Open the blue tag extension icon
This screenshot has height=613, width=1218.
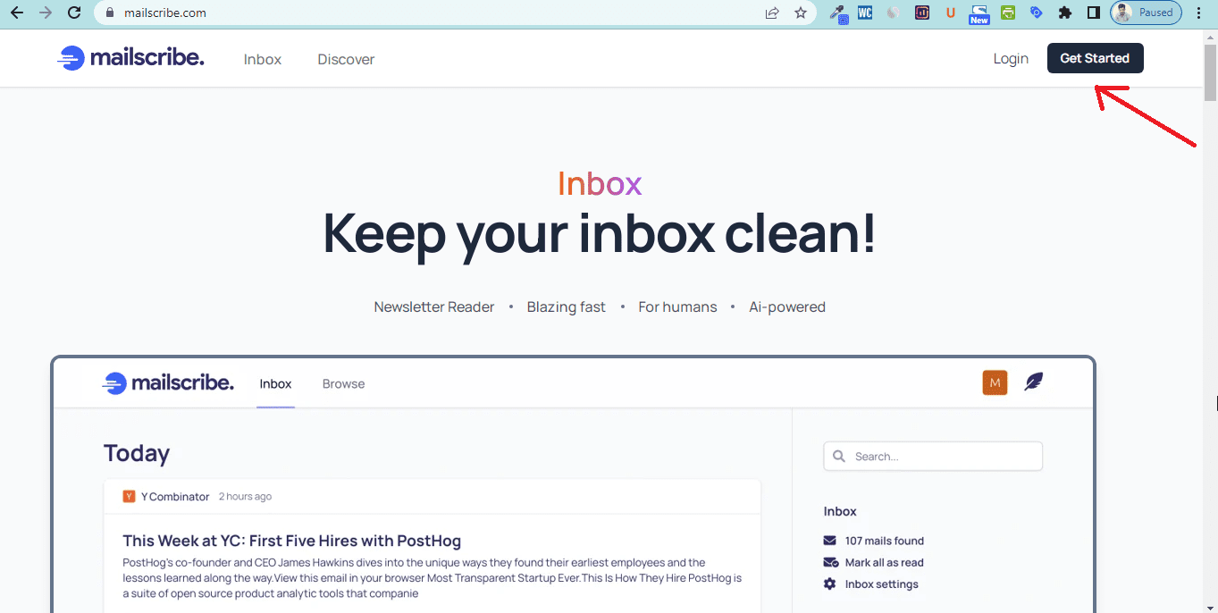tap(1037, 13)
